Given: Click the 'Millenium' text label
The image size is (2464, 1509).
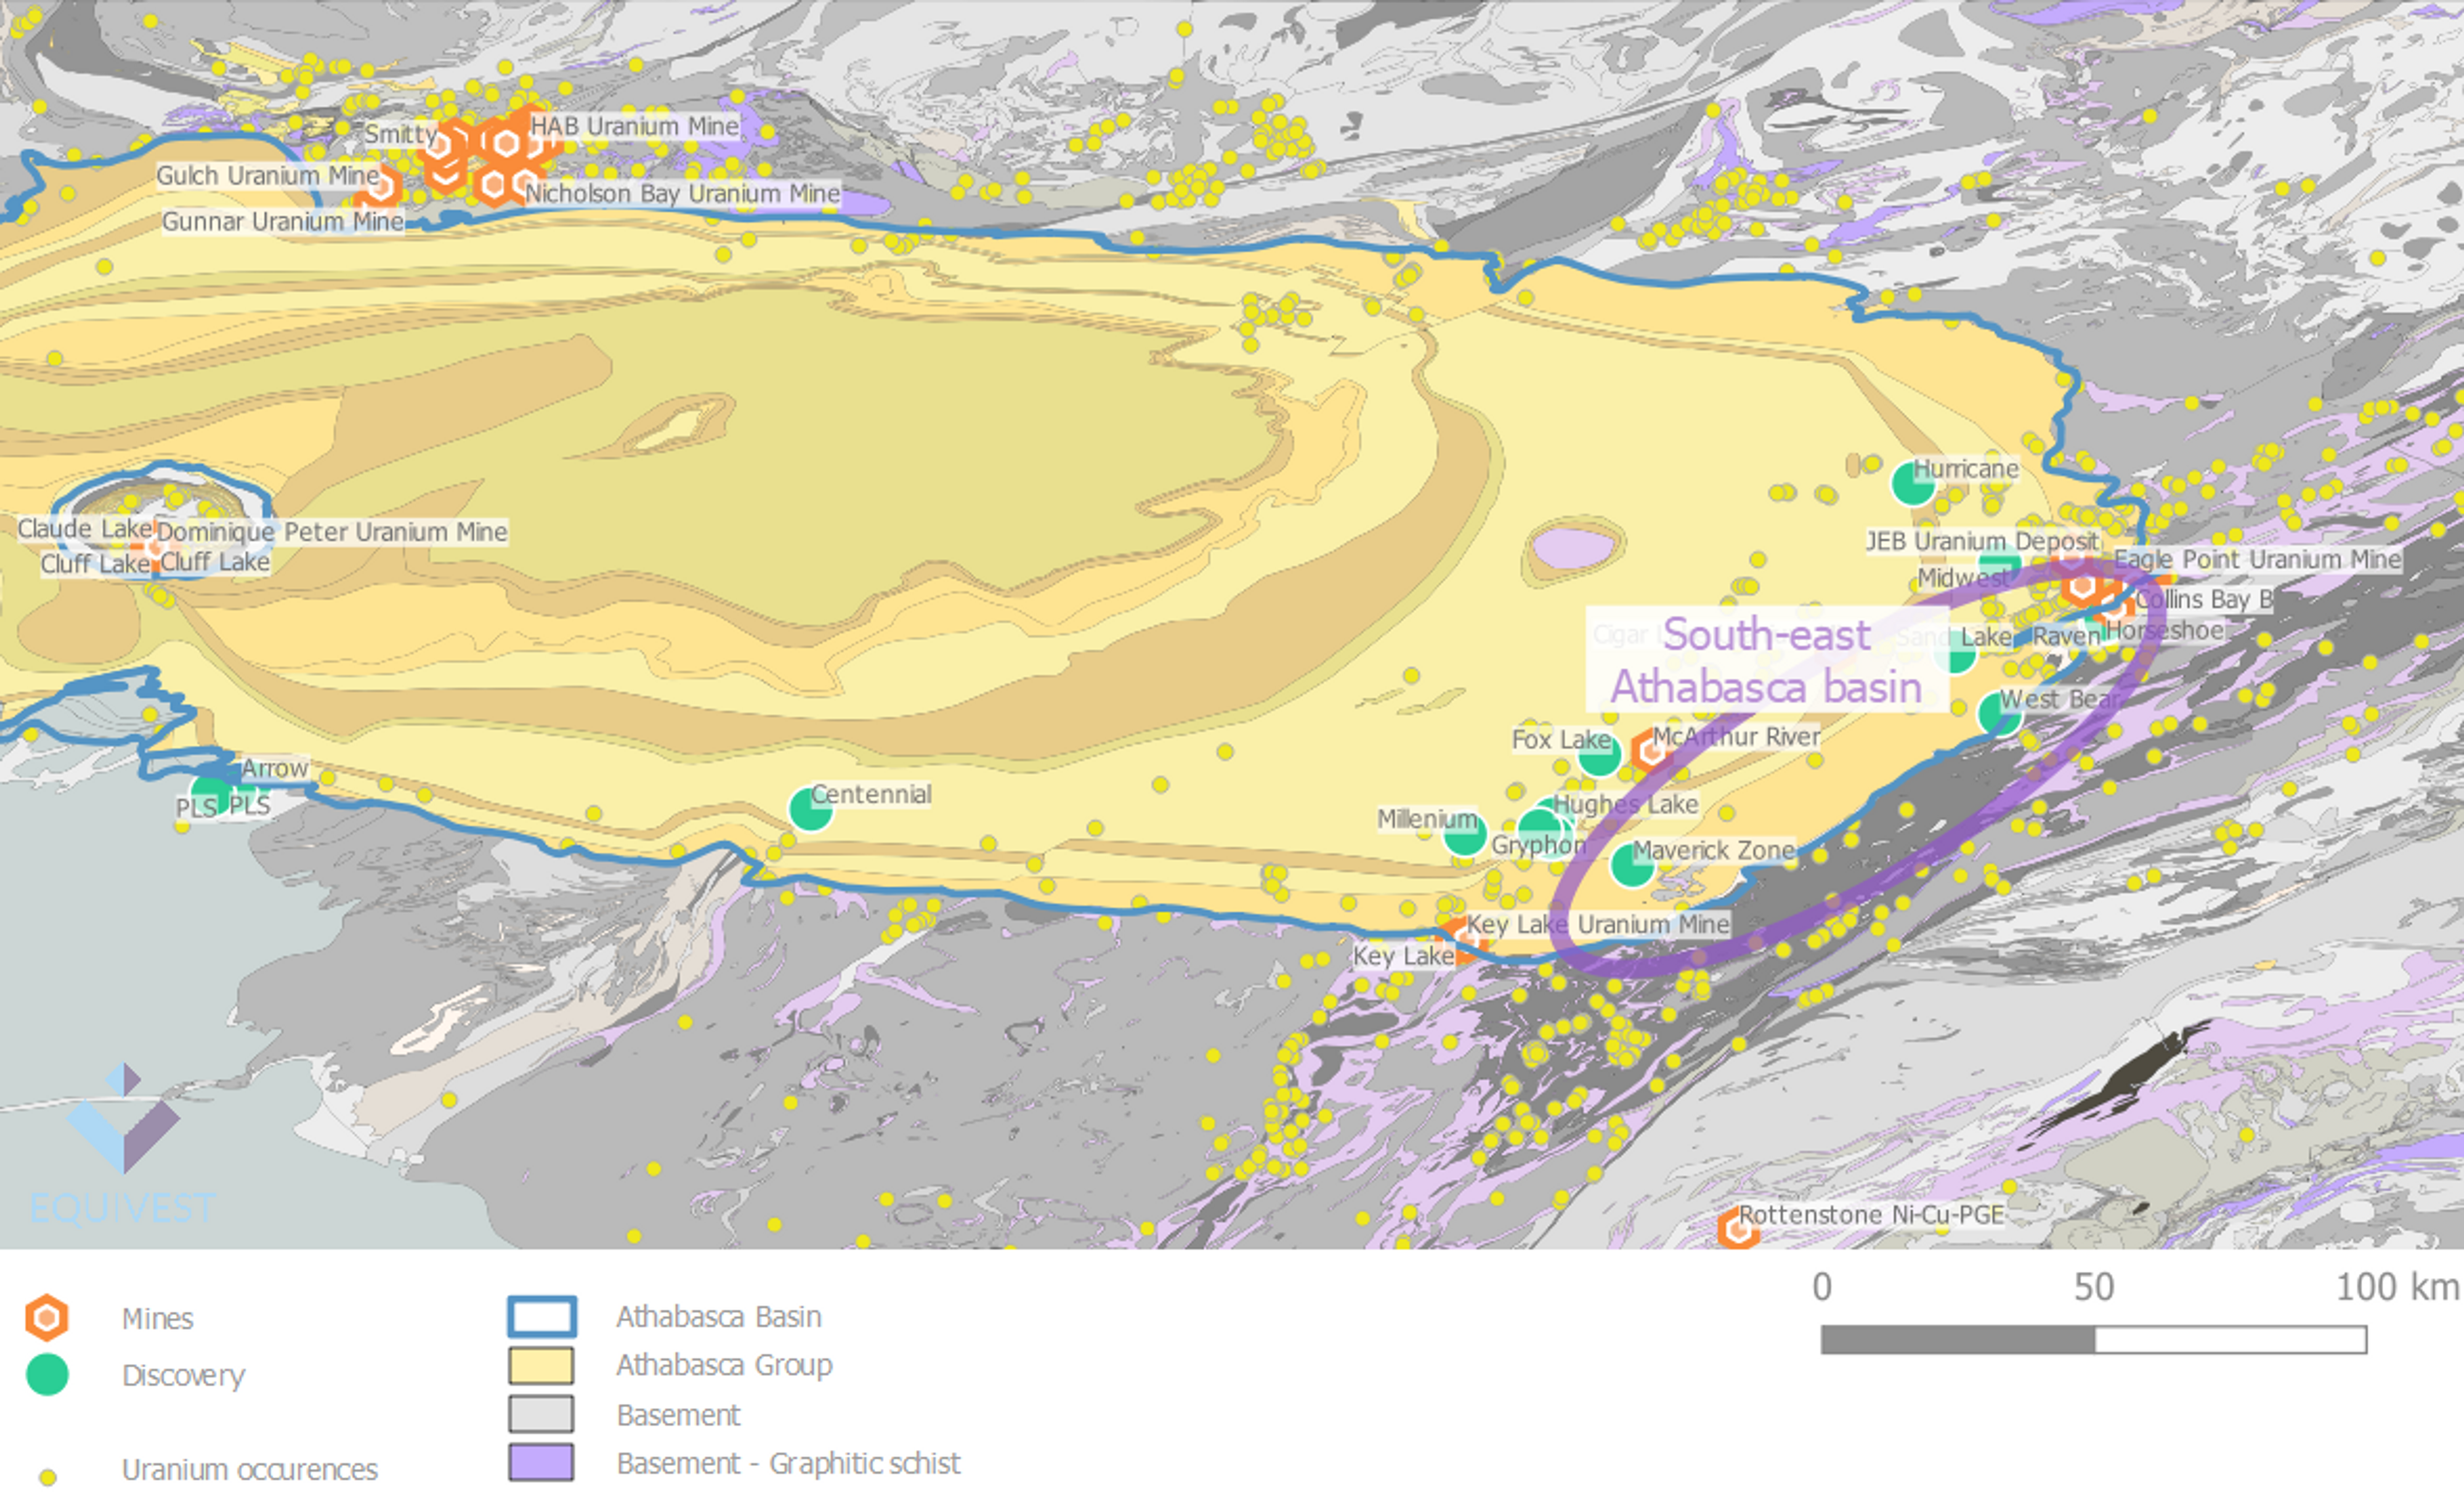Looking at the screenshot, I should 1427,819.
